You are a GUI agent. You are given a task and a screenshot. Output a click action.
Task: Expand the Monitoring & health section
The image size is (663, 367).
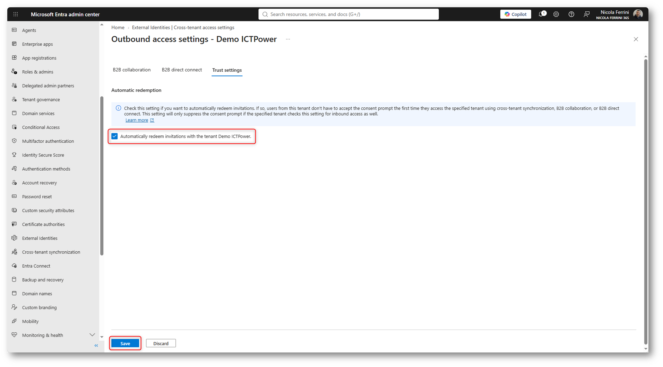tap(92, 335)
